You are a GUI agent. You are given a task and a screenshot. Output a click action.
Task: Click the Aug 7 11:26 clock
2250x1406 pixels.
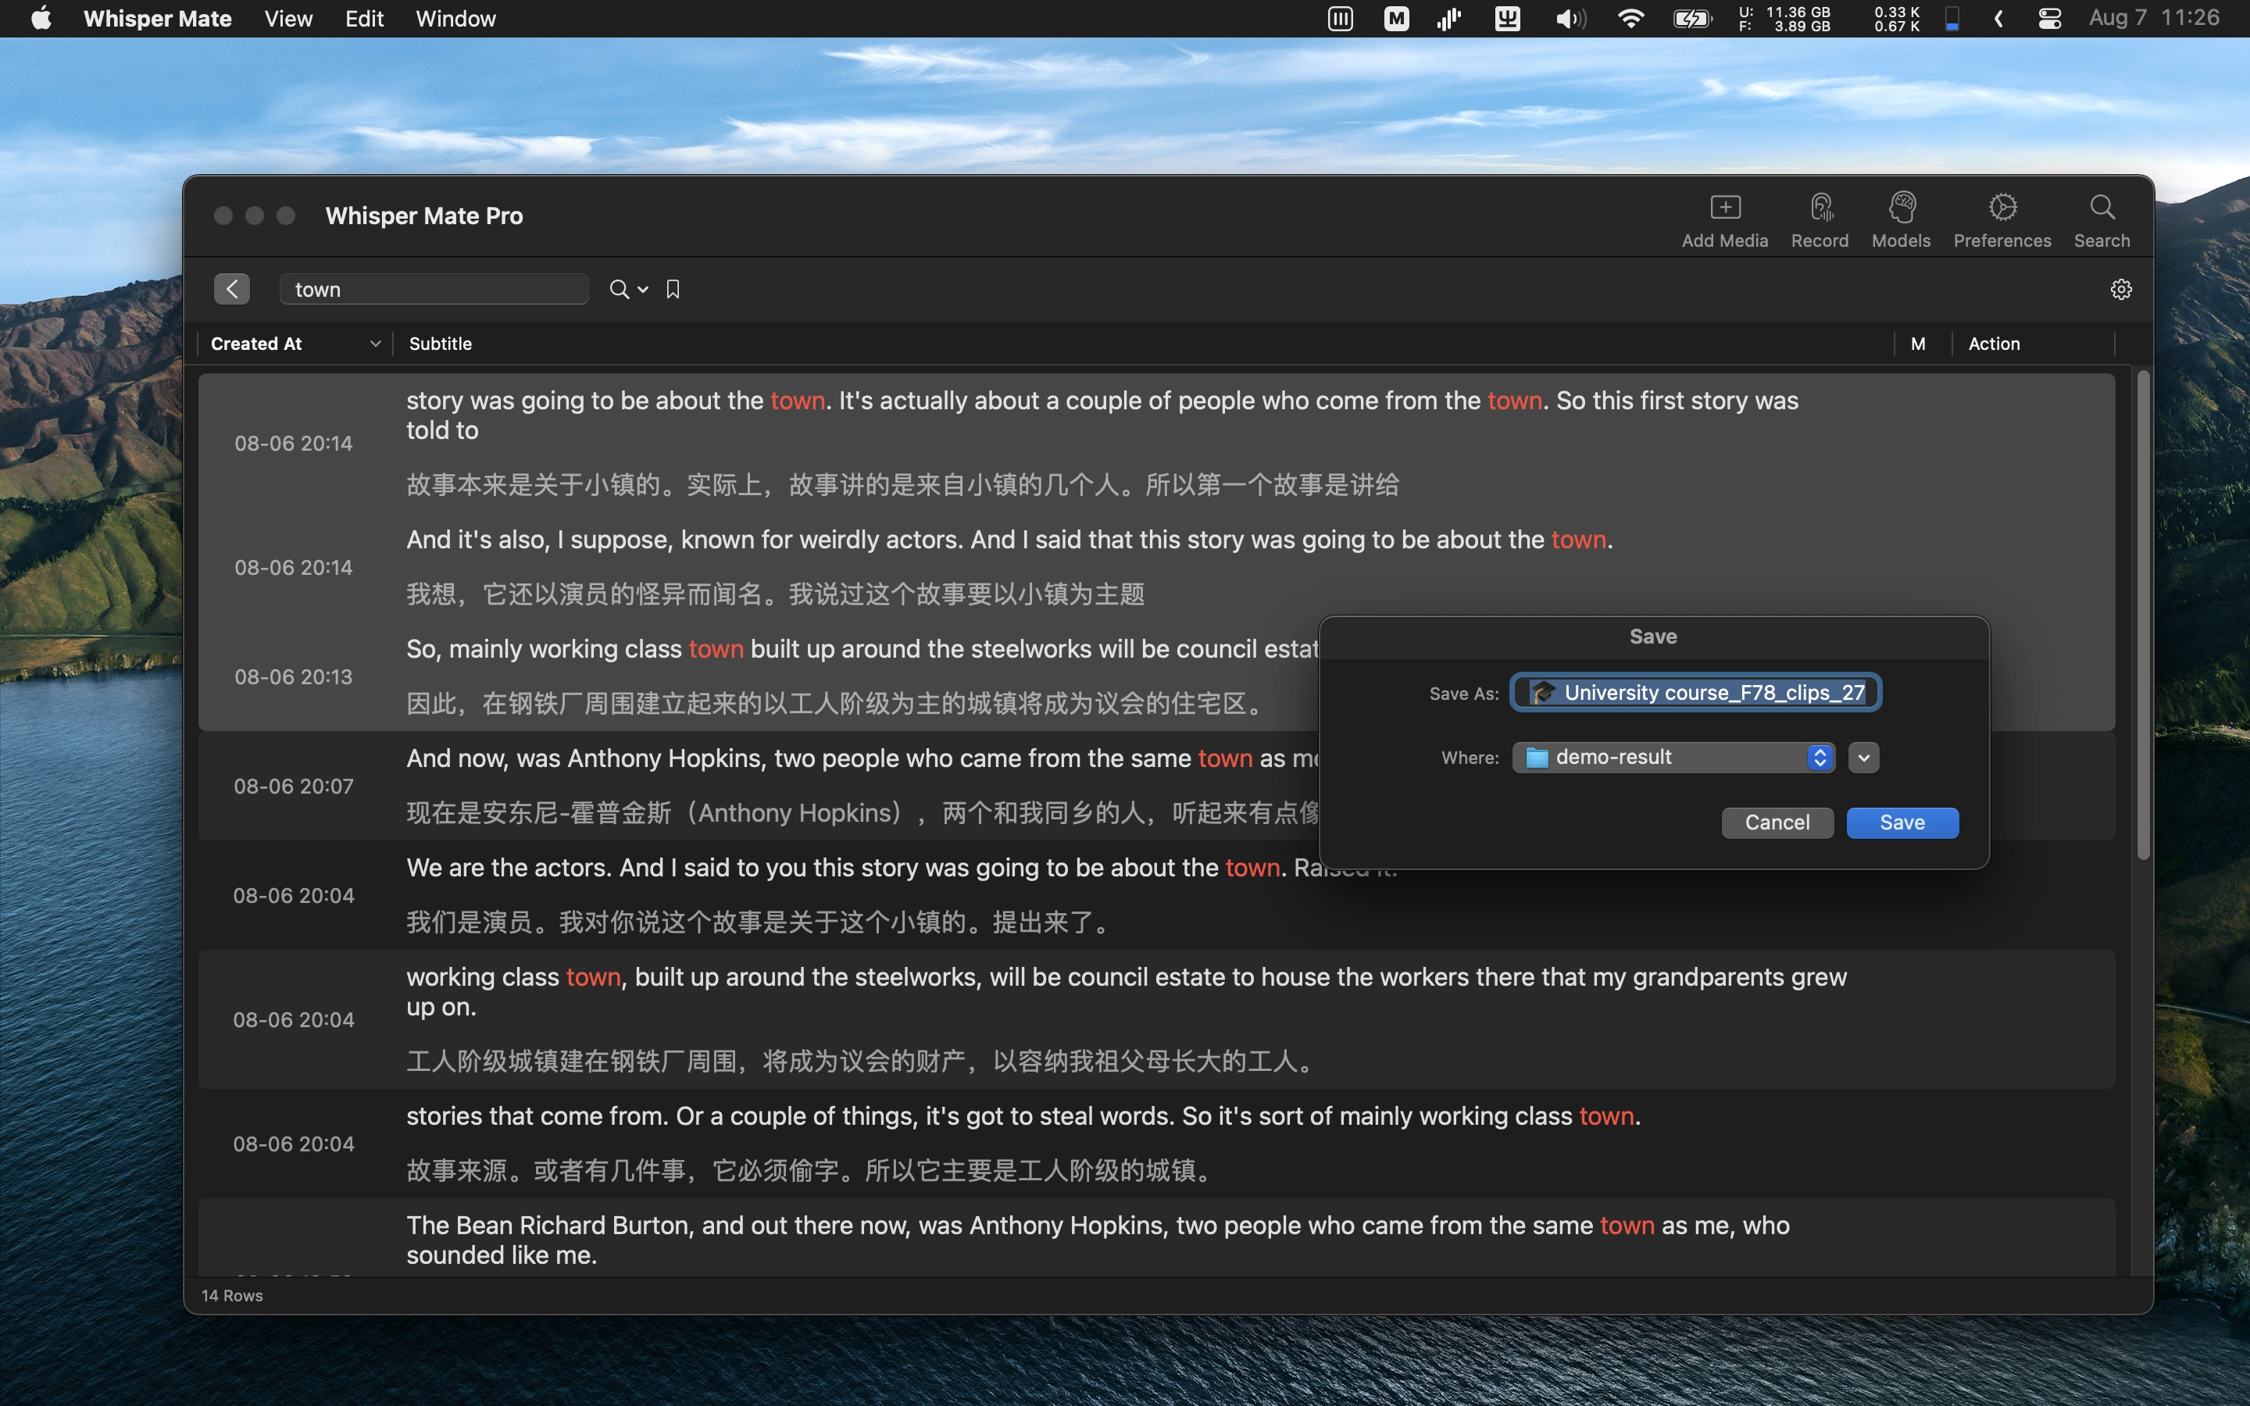coord(2153,19)
